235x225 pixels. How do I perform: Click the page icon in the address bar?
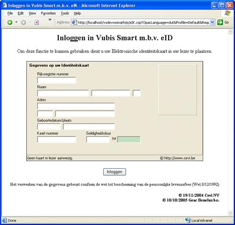pos(75,22)
